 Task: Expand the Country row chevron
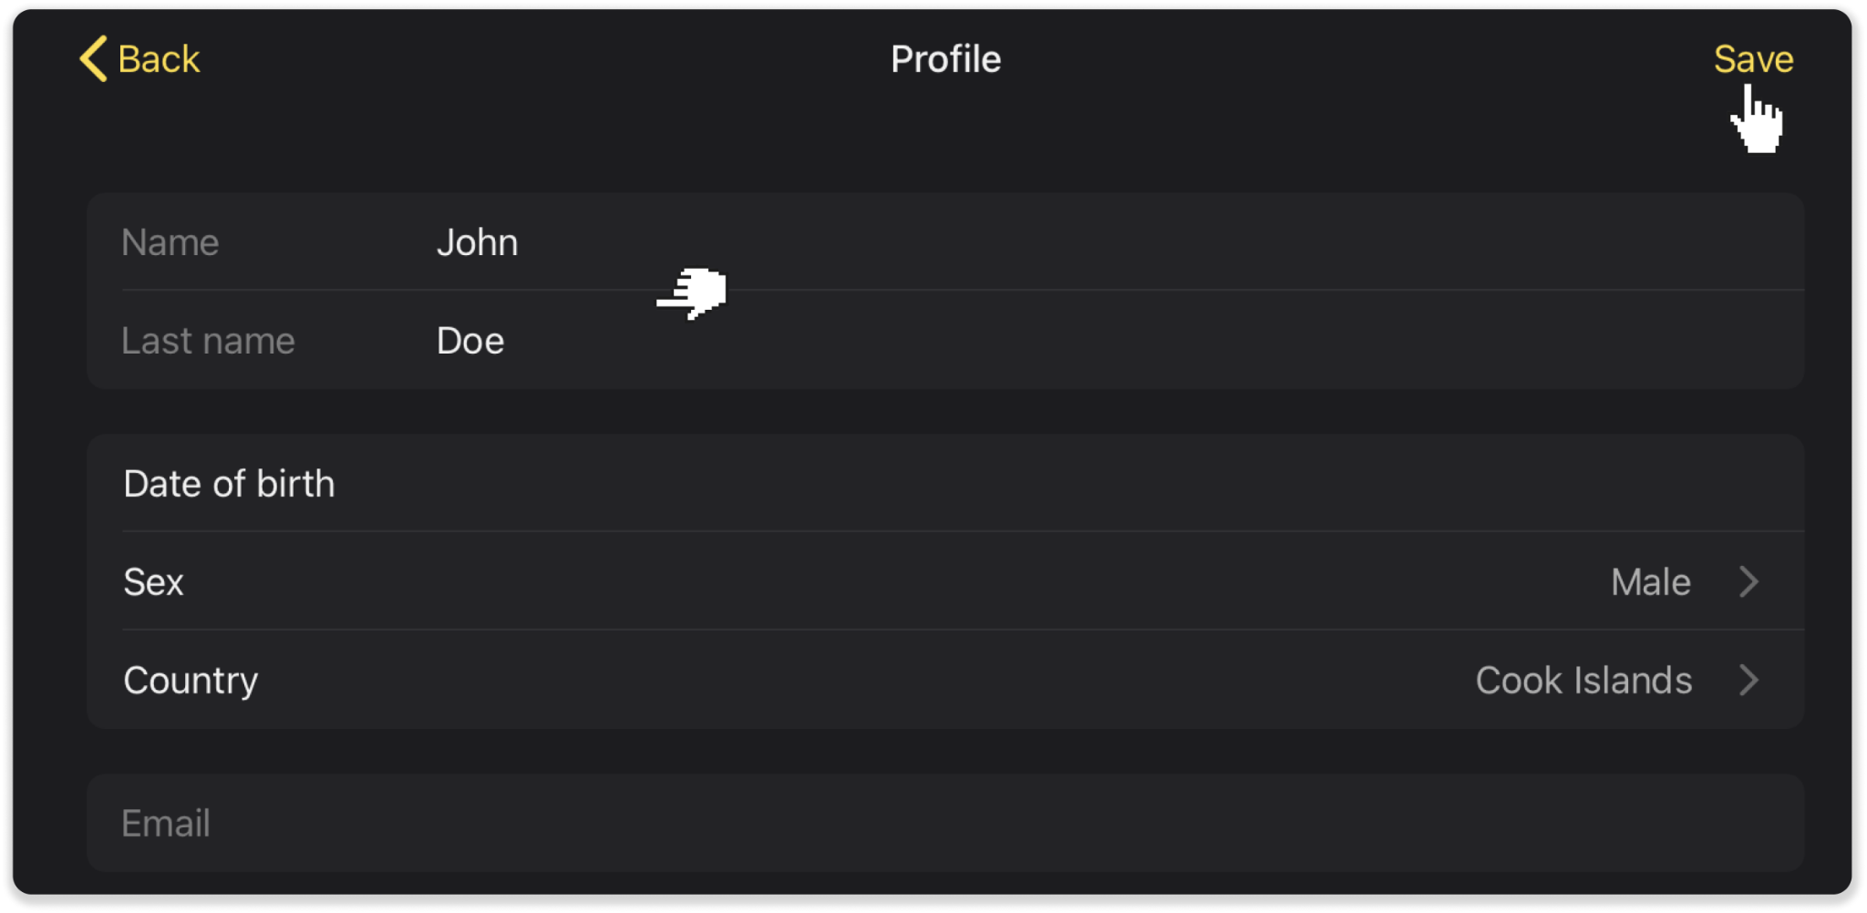coord(1748,681)
